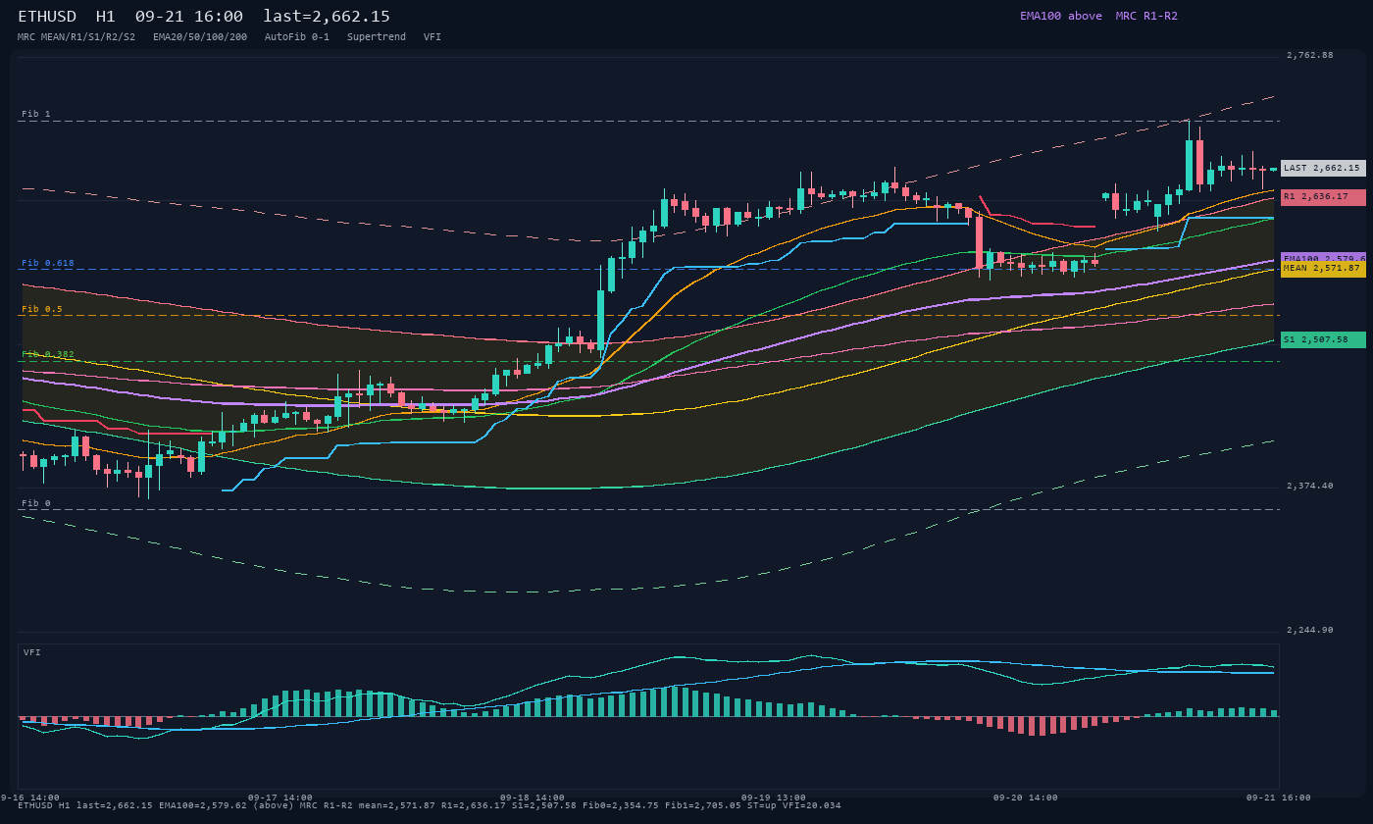Screen dimensions: 1373x824
Task: Click the red 'R1 2,636.17' price tag
Action: click(1323, 197)
